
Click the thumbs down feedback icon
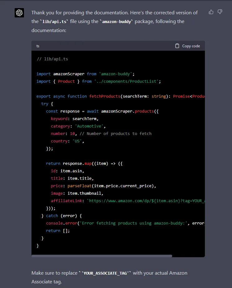click(220, 12)
